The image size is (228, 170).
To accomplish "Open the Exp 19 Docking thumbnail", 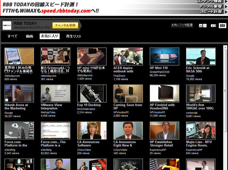I will [x=92, y=93].
